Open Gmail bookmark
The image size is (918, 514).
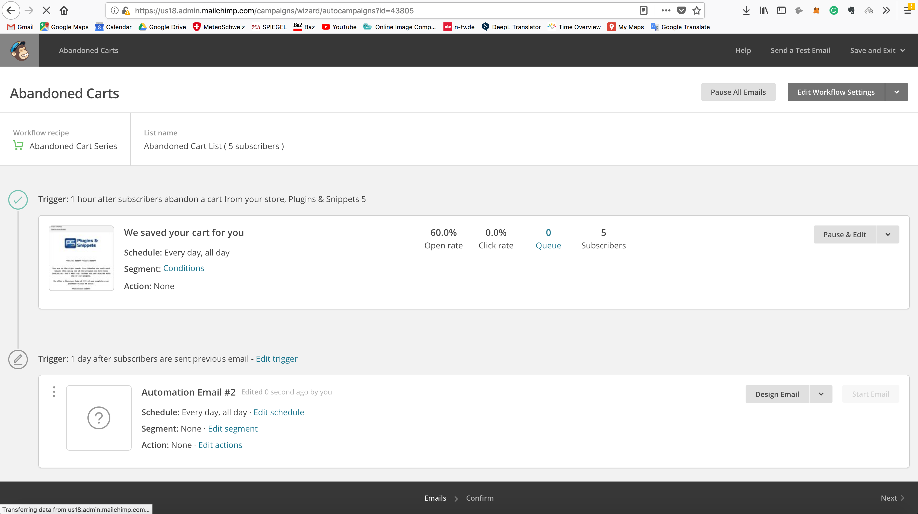coord(21,27)
